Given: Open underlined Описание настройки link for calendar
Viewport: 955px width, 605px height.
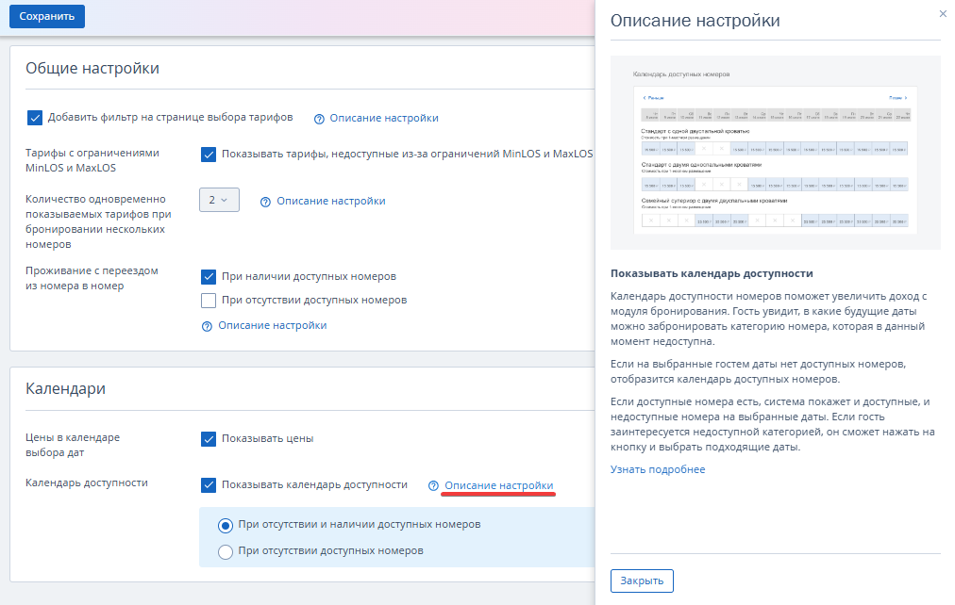Looking at the screenshot, I should pos(499,485).
